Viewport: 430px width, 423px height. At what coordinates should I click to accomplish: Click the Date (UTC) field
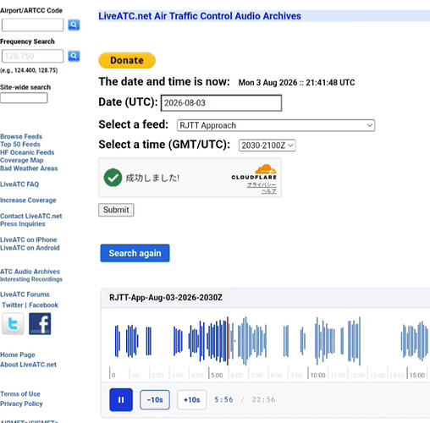(221, 103)
